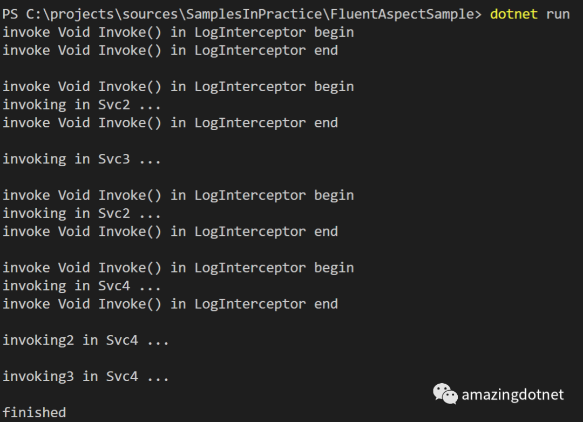583x422 pixels.
Task: Click the first invoking in Svc2 line
Action: 82,105
